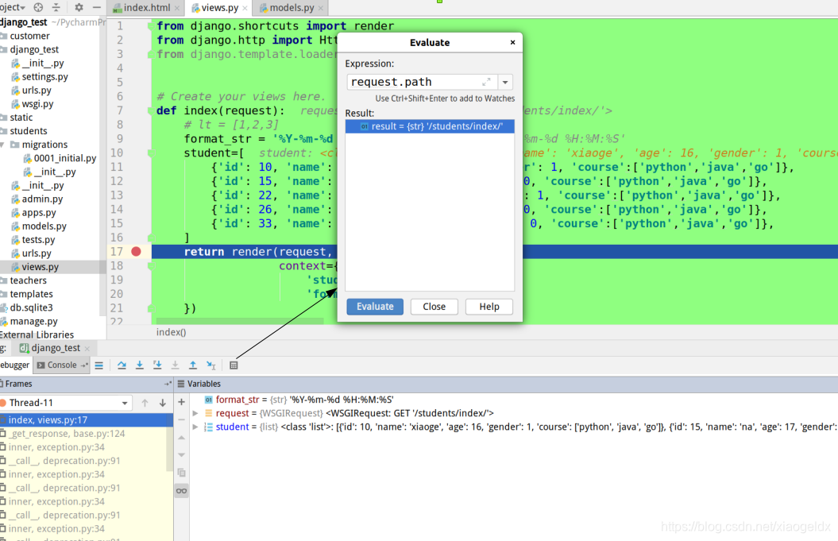Open admin.py in project tree
Image resolution: width=838 pixels, height=541 pixels.
pos(42,199)
